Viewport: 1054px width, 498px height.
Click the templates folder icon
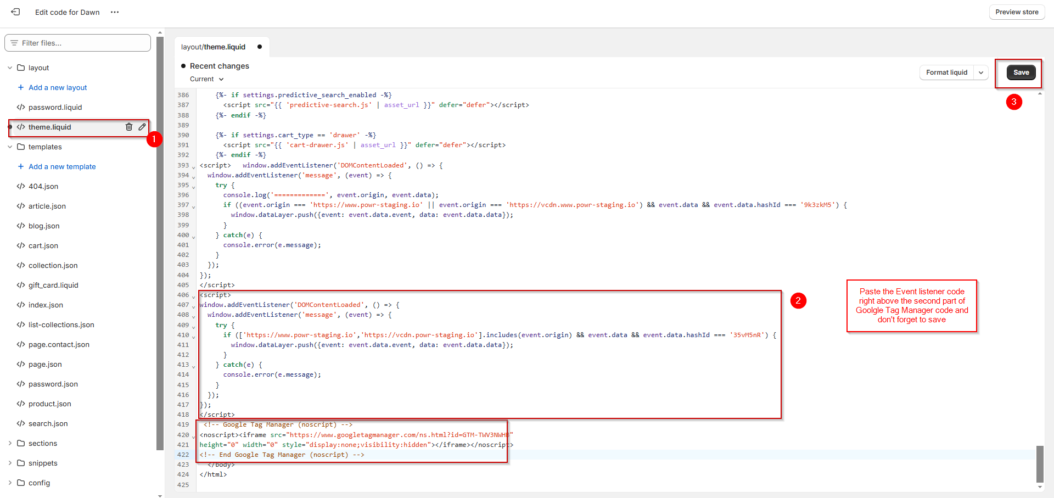(x=21, y=147)
